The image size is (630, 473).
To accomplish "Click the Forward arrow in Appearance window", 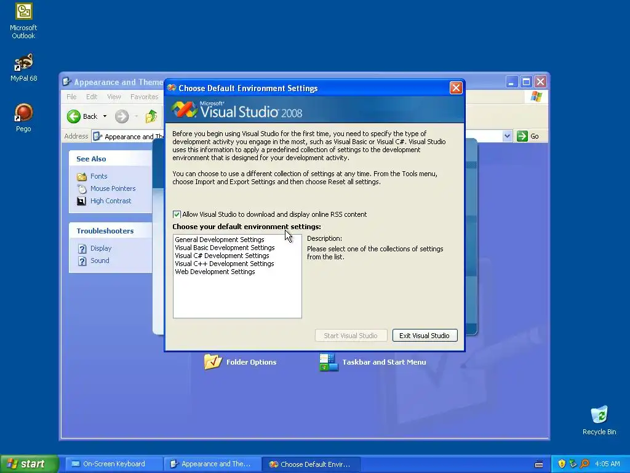I will click(122, 116).
